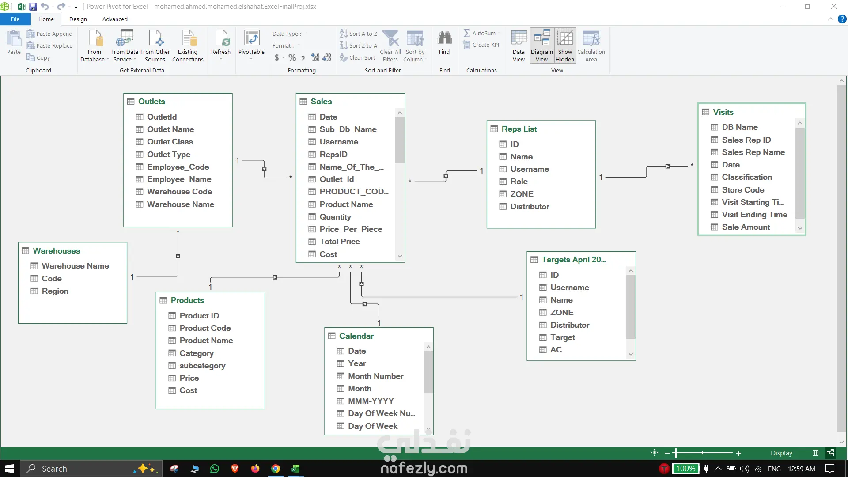848x477 pixels.
Task: Click the Paste Append button
Action: 49,34
